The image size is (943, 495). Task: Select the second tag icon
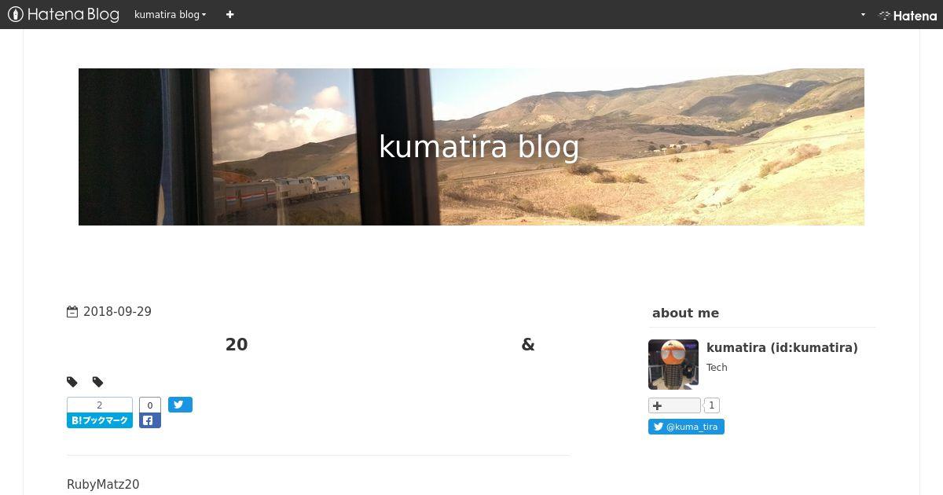tap(97, 382)
